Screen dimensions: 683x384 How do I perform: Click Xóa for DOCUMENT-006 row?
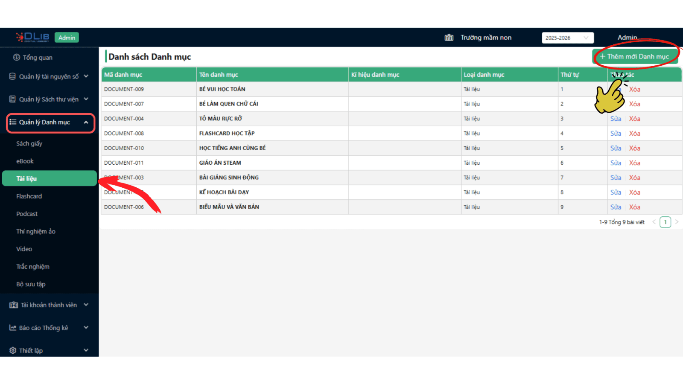pyautogui.click(x=634, y=207)
